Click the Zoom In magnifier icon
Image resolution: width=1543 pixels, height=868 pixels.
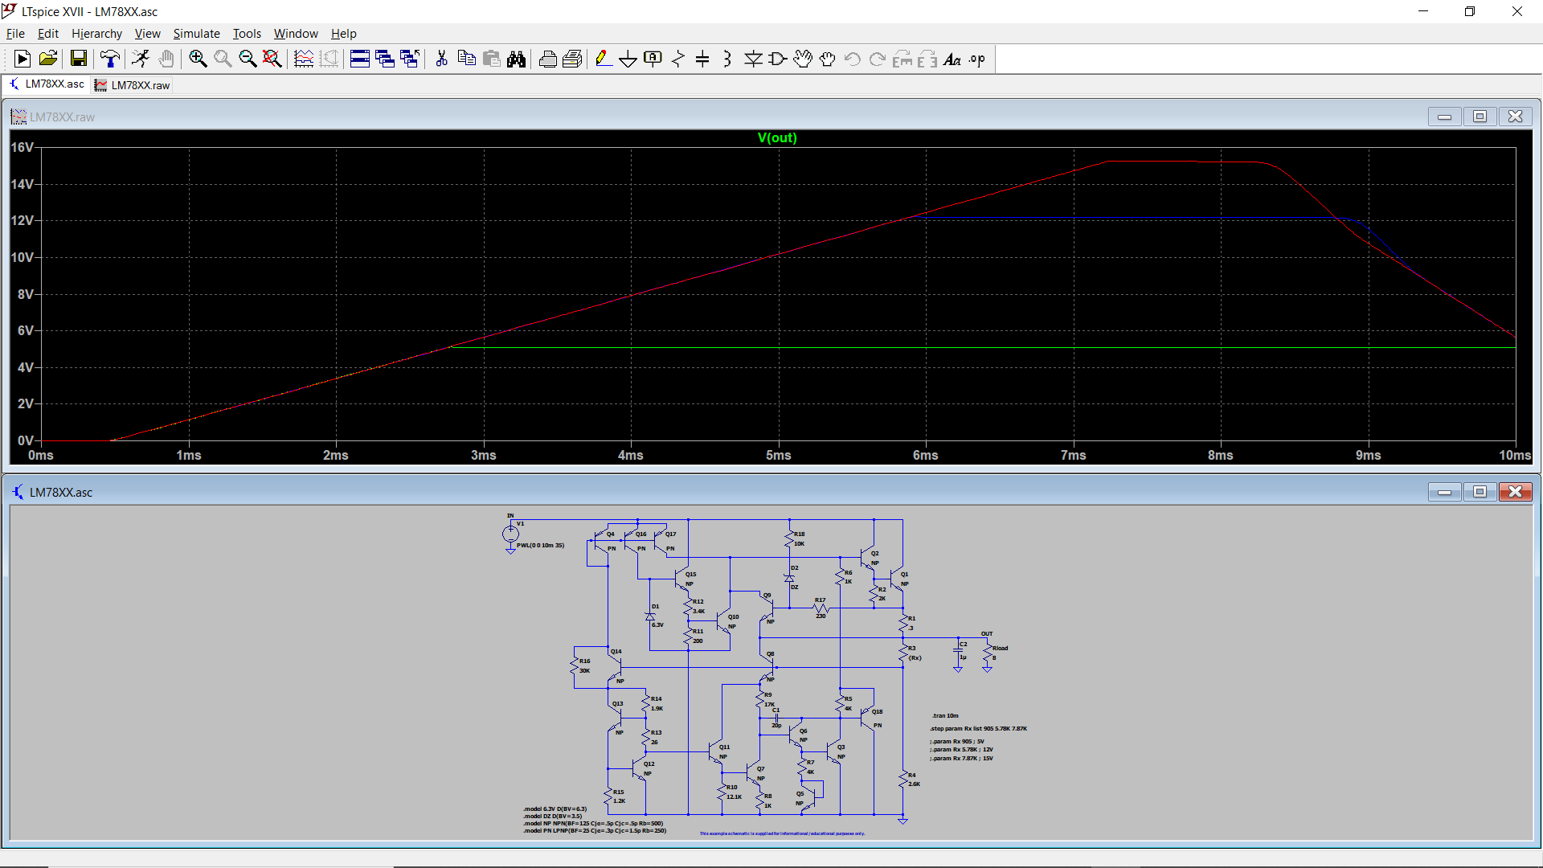(x=198, y=59)
